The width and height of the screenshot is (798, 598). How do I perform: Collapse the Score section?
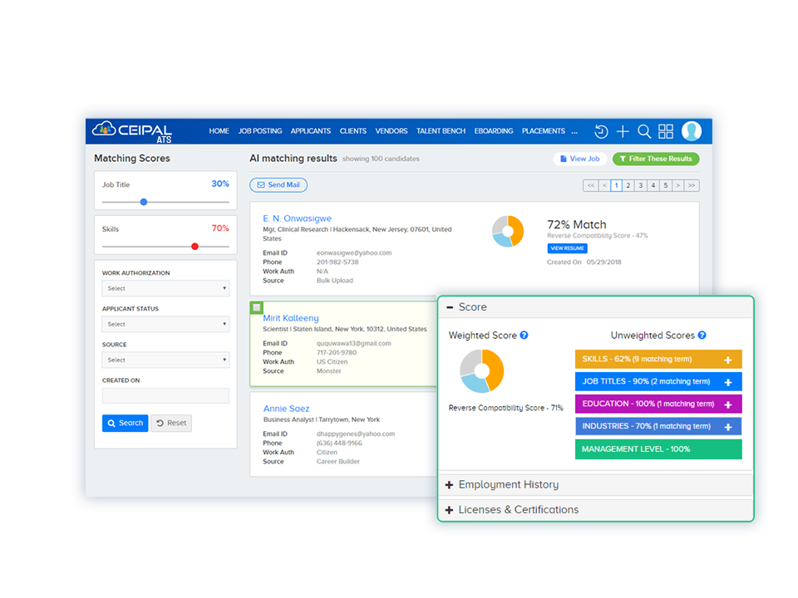[x=450, y=307]
